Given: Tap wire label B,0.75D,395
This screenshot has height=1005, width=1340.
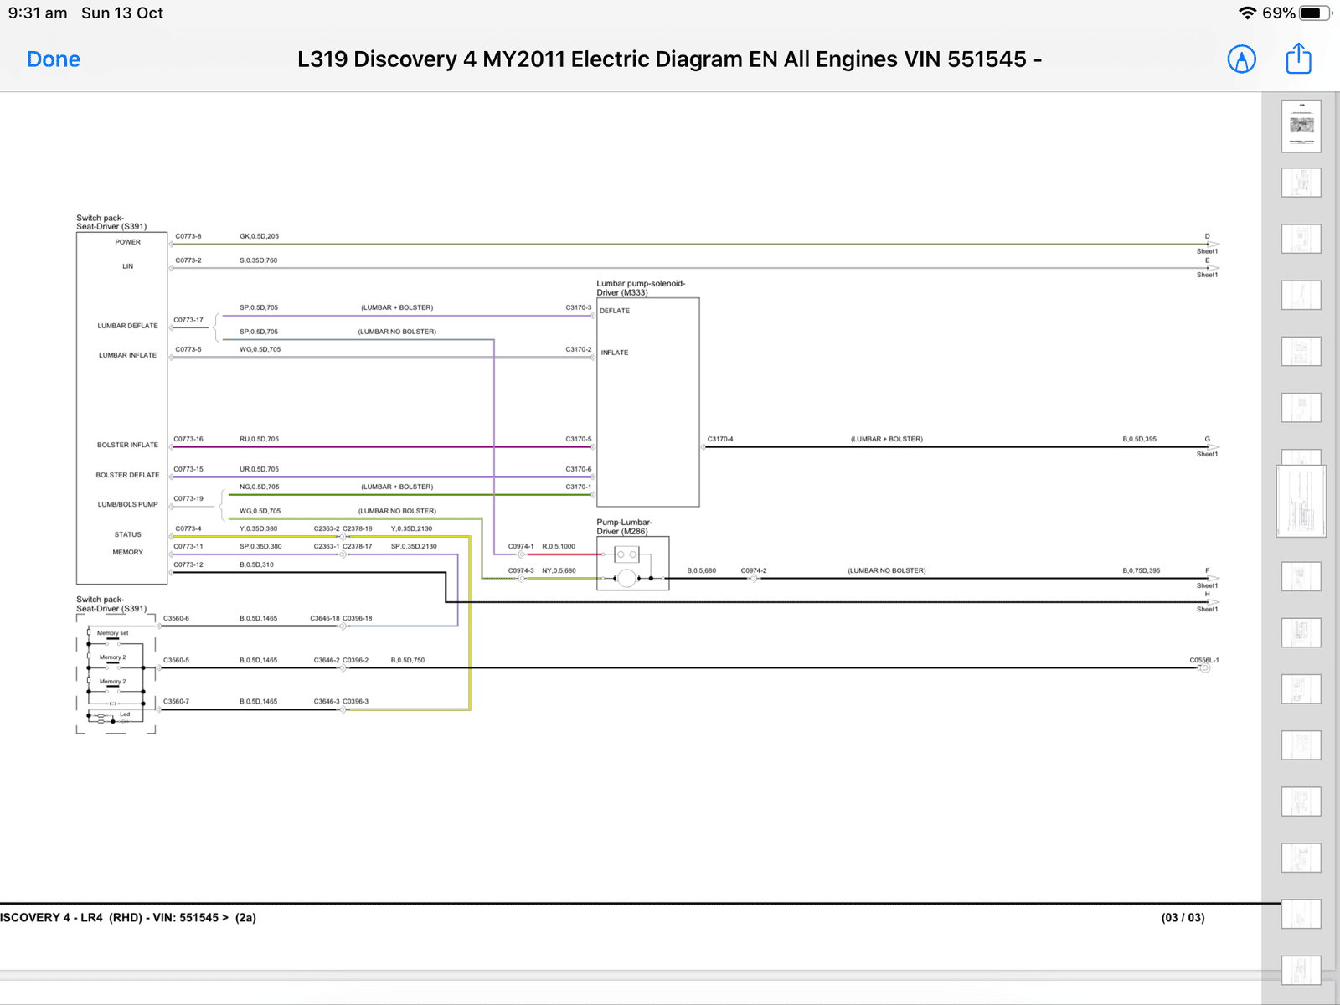Looking at the screenshot, I should pos(1142,570).
